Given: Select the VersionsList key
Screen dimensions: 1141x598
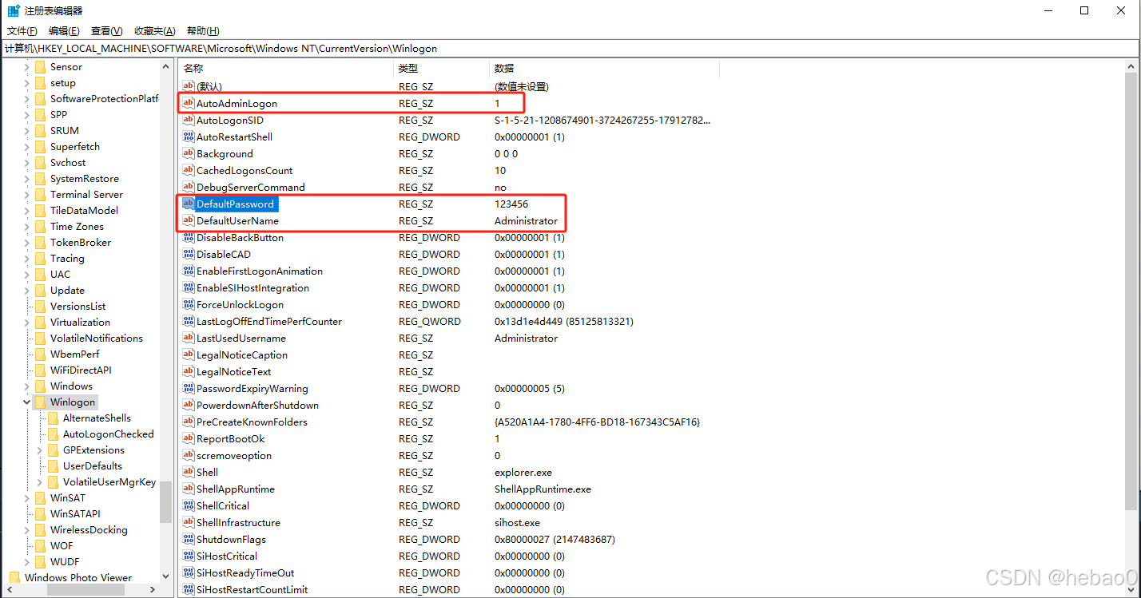Looking at the screenshot, I should point(78,306).
